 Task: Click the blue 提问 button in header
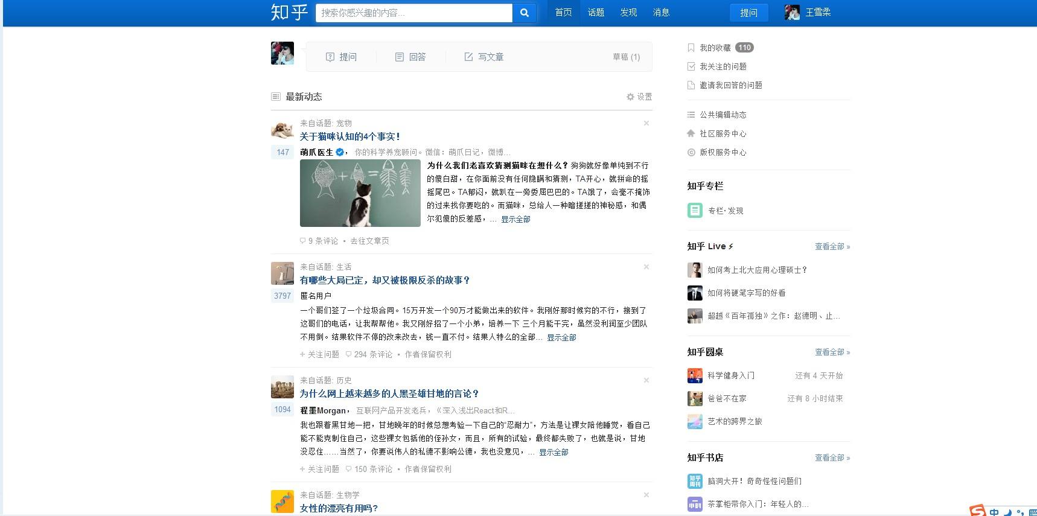(x=748, y=13)
